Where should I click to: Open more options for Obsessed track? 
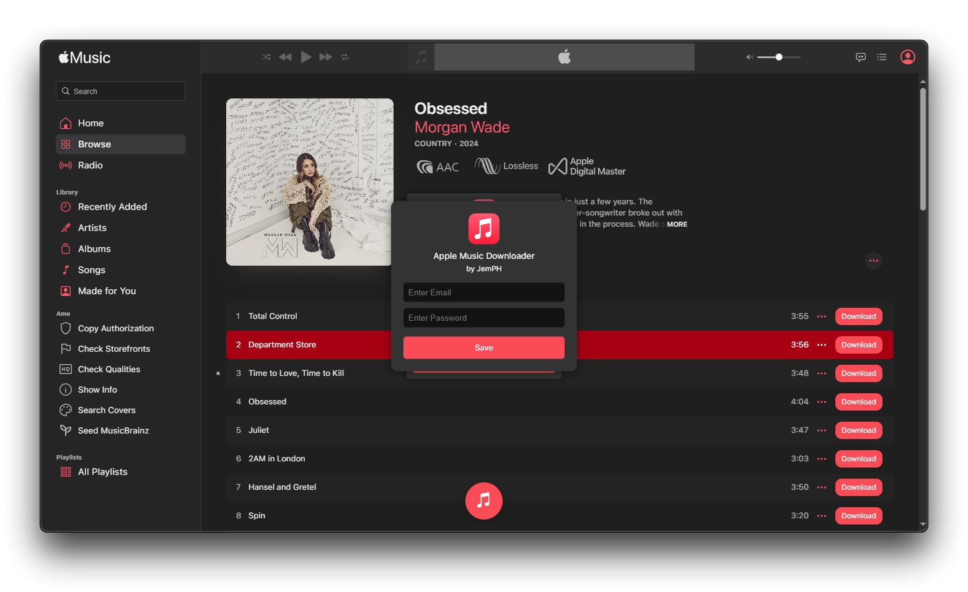(x=822, y=402)
